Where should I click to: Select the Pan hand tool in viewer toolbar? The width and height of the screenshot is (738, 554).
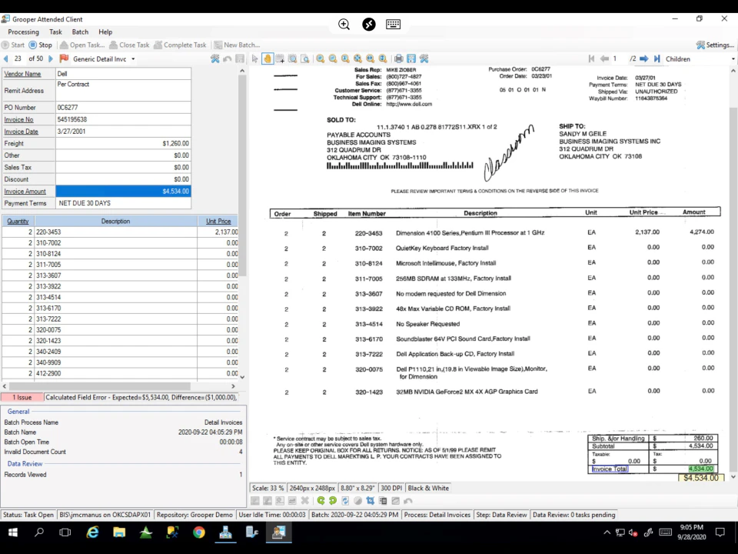(267, 58)
